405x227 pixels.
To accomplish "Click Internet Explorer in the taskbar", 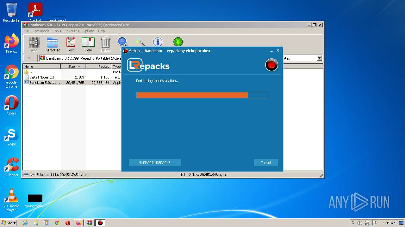I will pyautogui.click(x=25, y=223).
